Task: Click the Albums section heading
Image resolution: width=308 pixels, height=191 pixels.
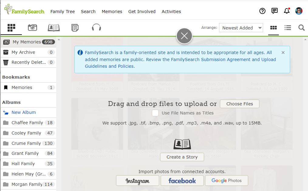Action: point(12,102)
